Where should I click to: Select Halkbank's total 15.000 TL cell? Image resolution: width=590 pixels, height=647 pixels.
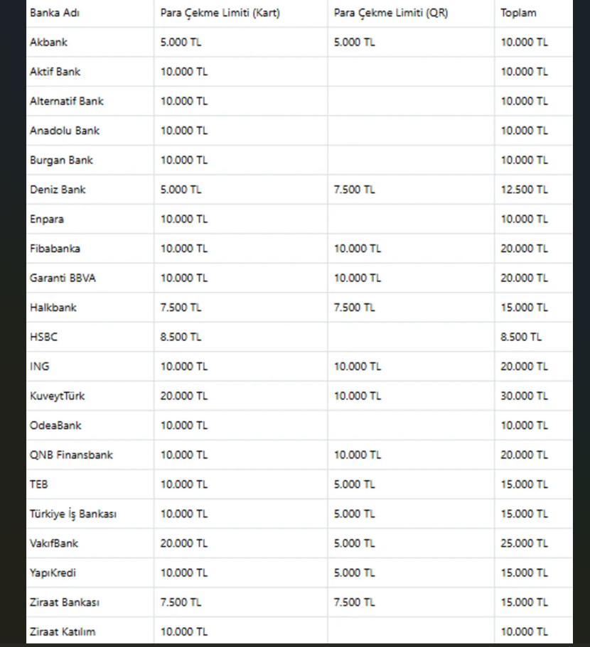(524, 308)
